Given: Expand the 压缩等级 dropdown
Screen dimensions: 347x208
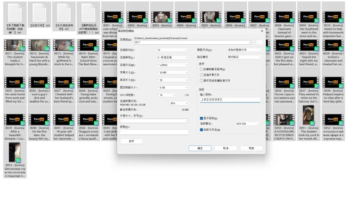Looking at the screenshot, I should [173, 57].
